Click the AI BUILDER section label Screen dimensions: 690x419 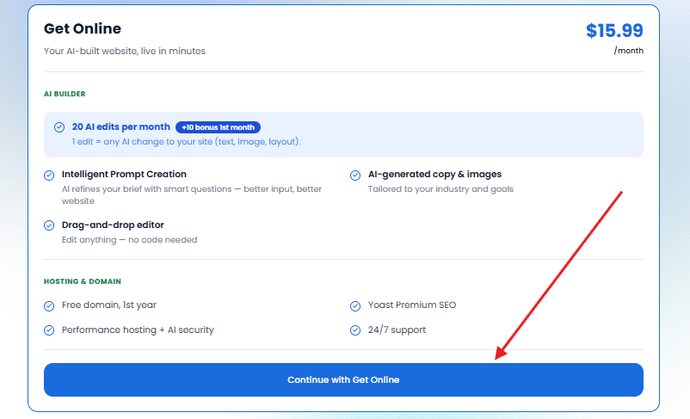point(65,94)
